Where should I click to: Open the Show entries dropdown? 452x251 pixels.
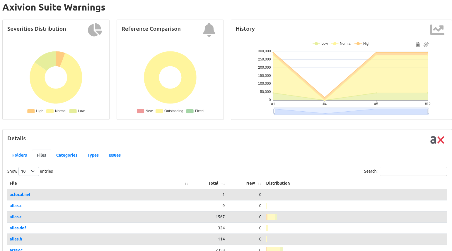click(29, 171)
